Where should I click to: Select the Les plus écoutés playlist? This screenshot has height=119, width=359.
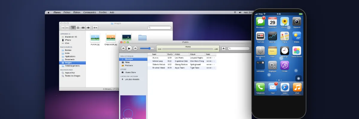click(x=133, y=79)
